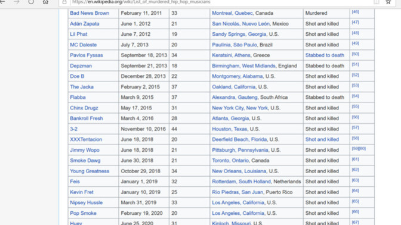Open citation reference [66]

[x=355, y=211]
